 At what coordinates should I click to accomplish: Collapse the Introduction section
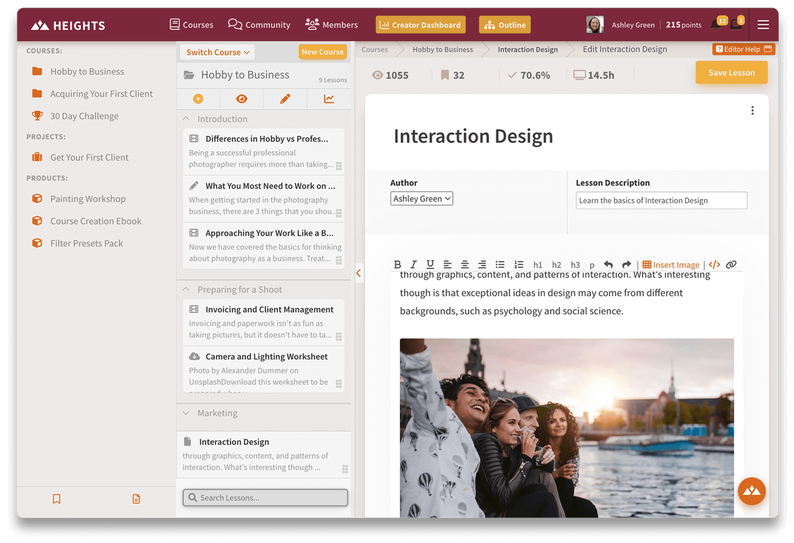(x=186, y=119)
